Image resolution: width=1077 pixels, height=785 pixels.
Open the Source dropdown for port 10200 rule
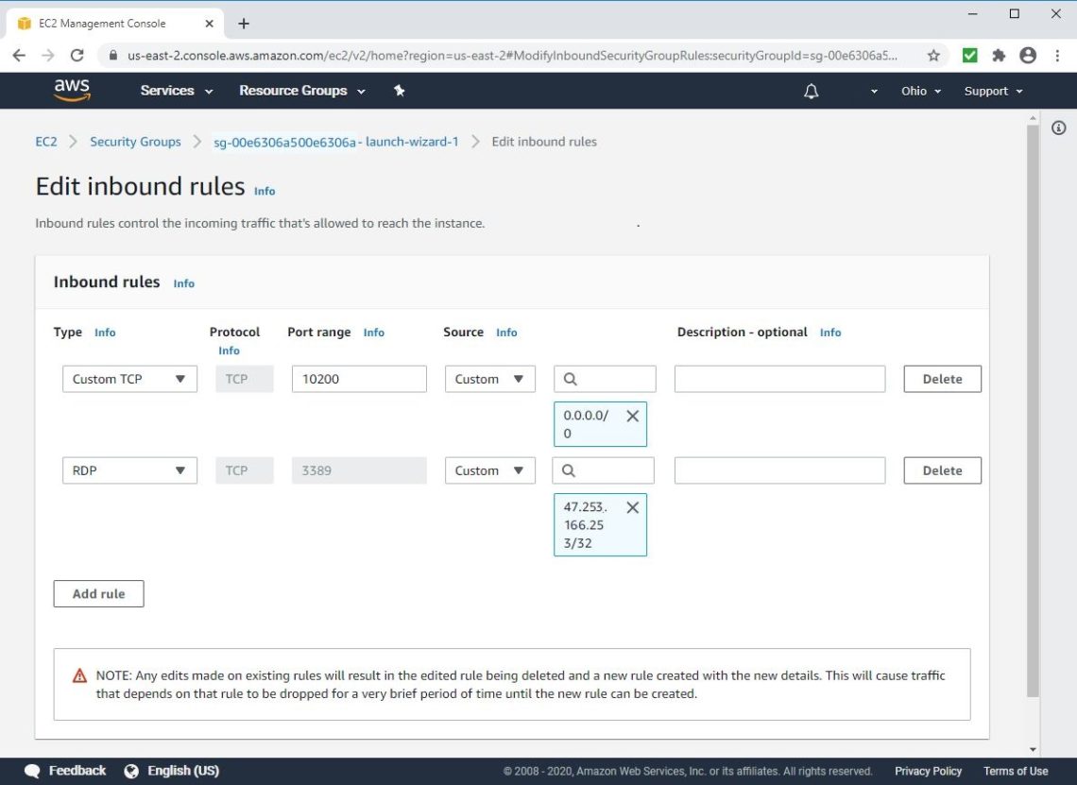tap(489, 379)
